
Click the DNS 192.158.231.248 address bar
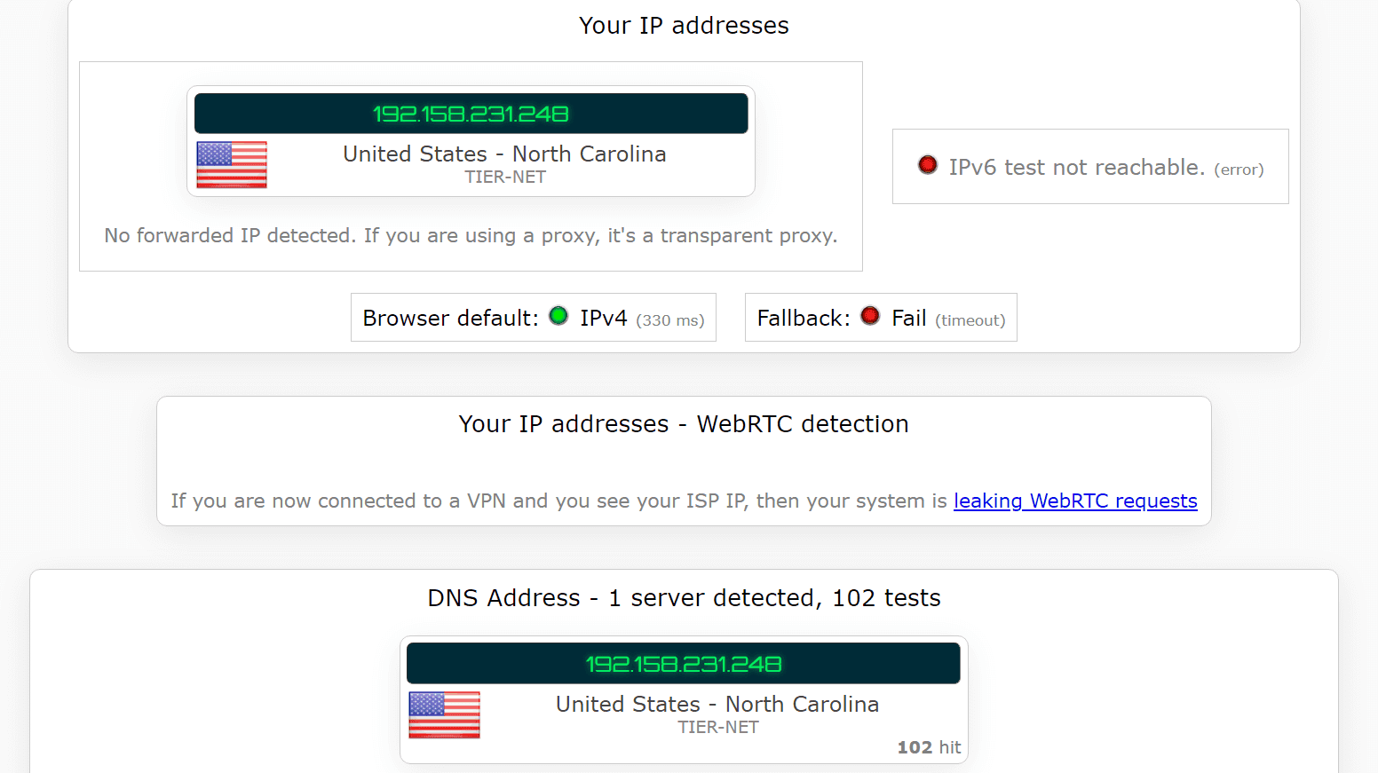coord(684,664)
